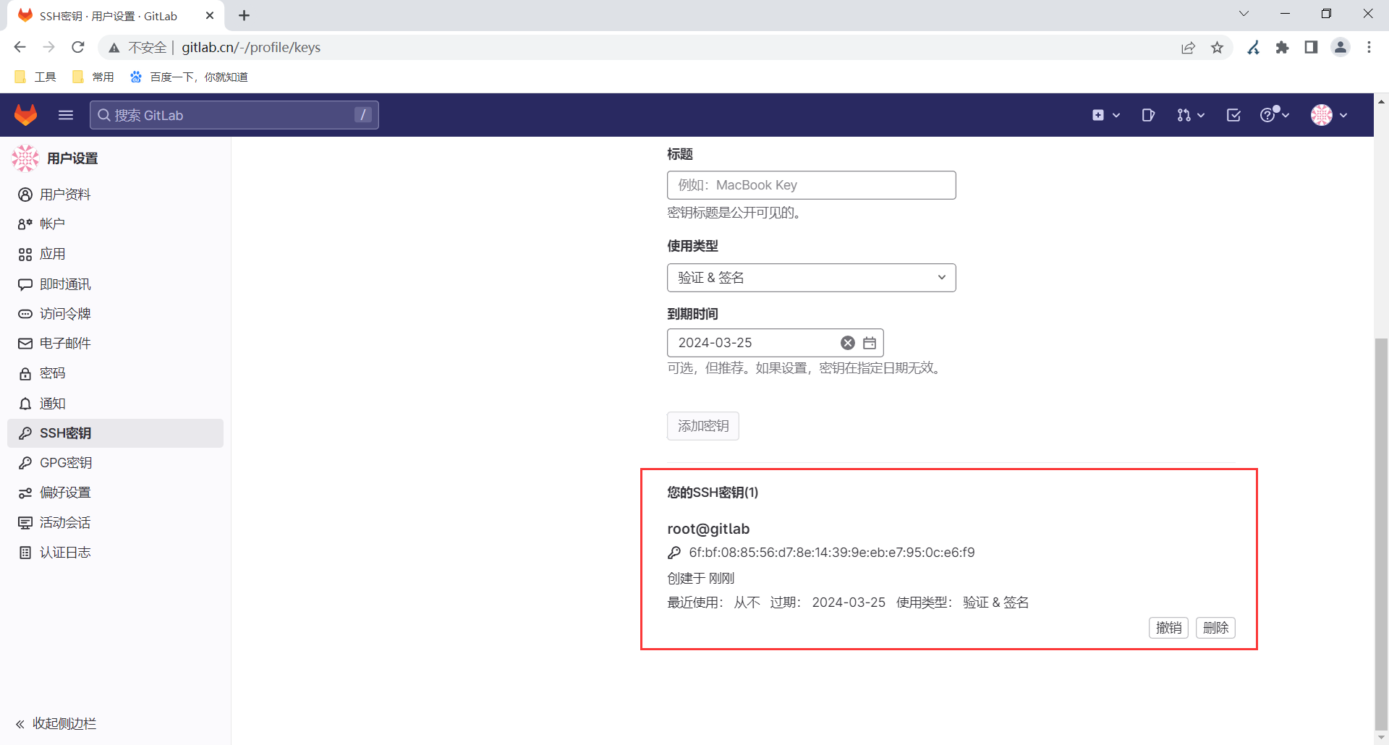Expand the help menu dropdown arrow
The width and height of the screenshot is (1389, 745).
click(1286, 116)
